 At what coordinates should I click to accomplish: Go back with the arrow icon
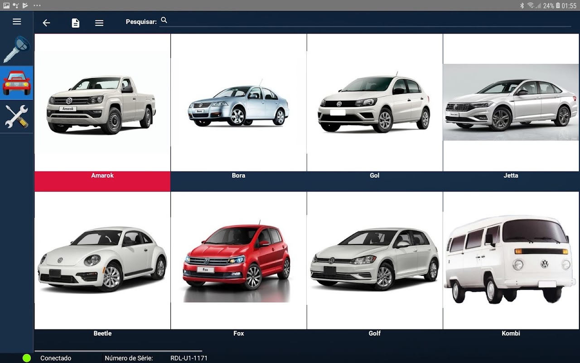(46, 23)
